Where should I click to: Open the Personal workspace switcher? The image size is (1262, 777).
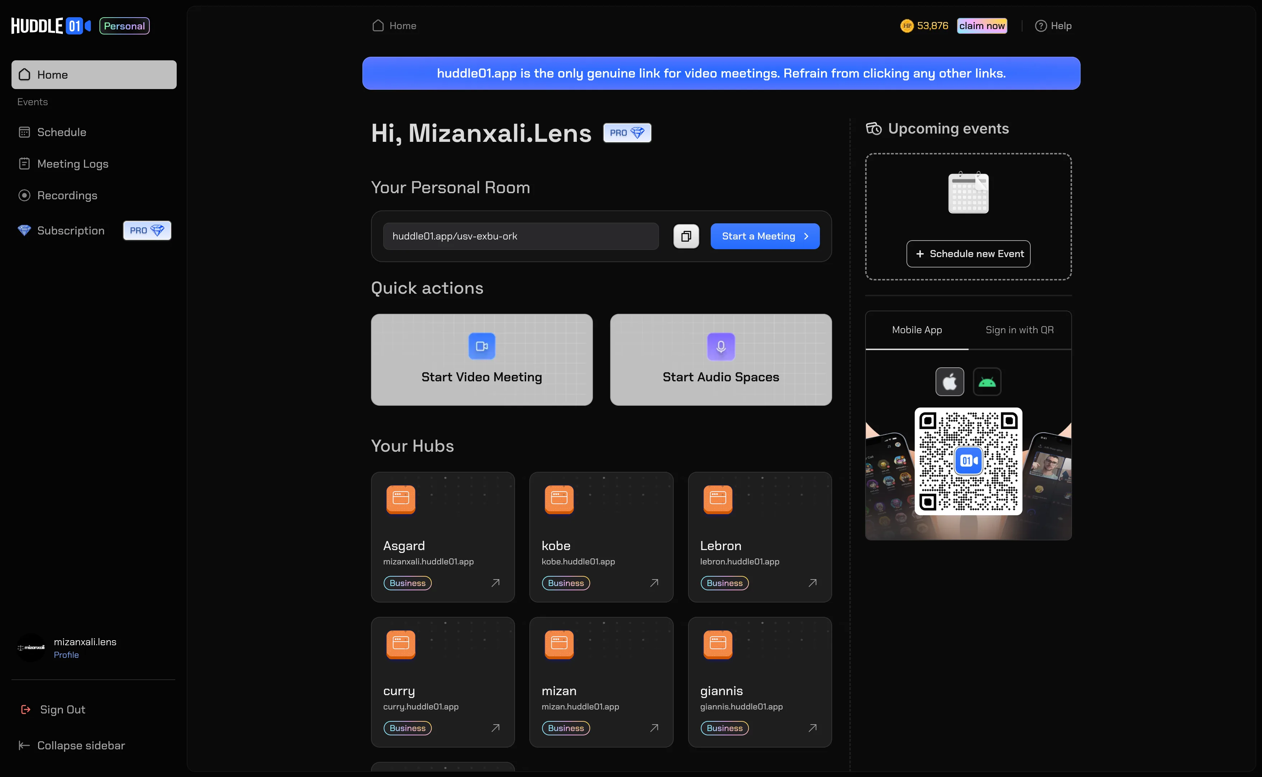[124, 25]
